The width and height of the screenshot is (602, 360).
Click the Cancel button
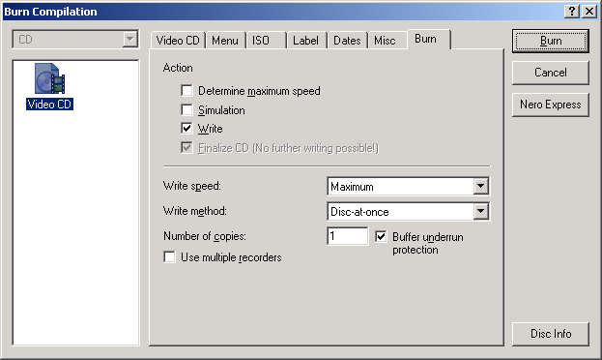[x=551, y=73]
